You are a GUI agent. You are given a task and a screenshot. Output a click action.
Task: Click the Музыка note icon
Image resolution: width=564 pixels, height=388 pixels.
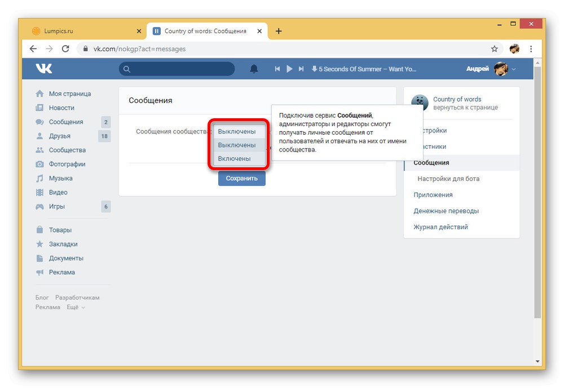[39, 178]
